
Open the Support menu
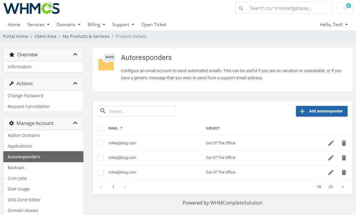(x=123, y=24)
